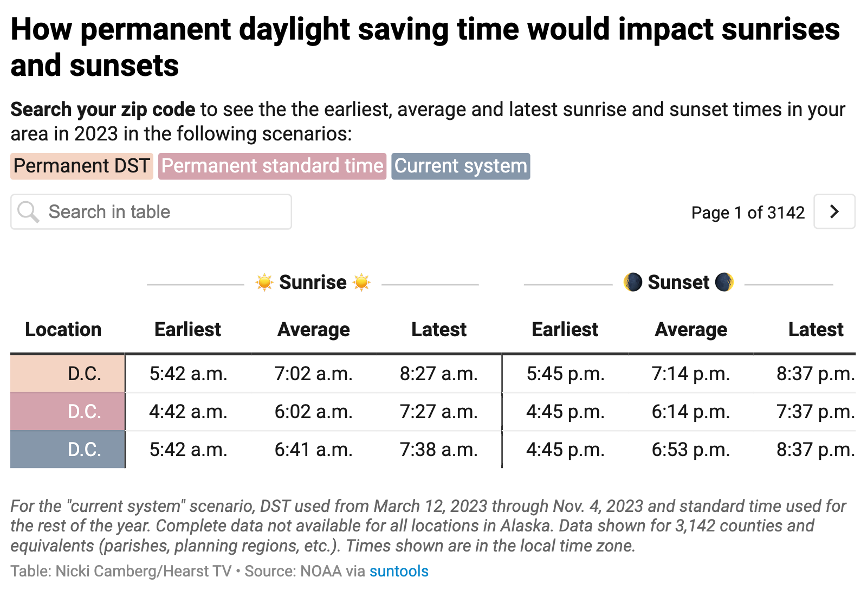867x590 pixels.
Task: Sort by Sunrise Latest column header
Action: [438, 330]
